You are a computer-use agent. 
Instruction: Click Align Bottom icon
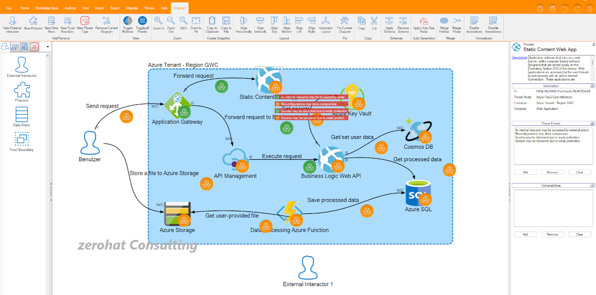coord(286,24)
